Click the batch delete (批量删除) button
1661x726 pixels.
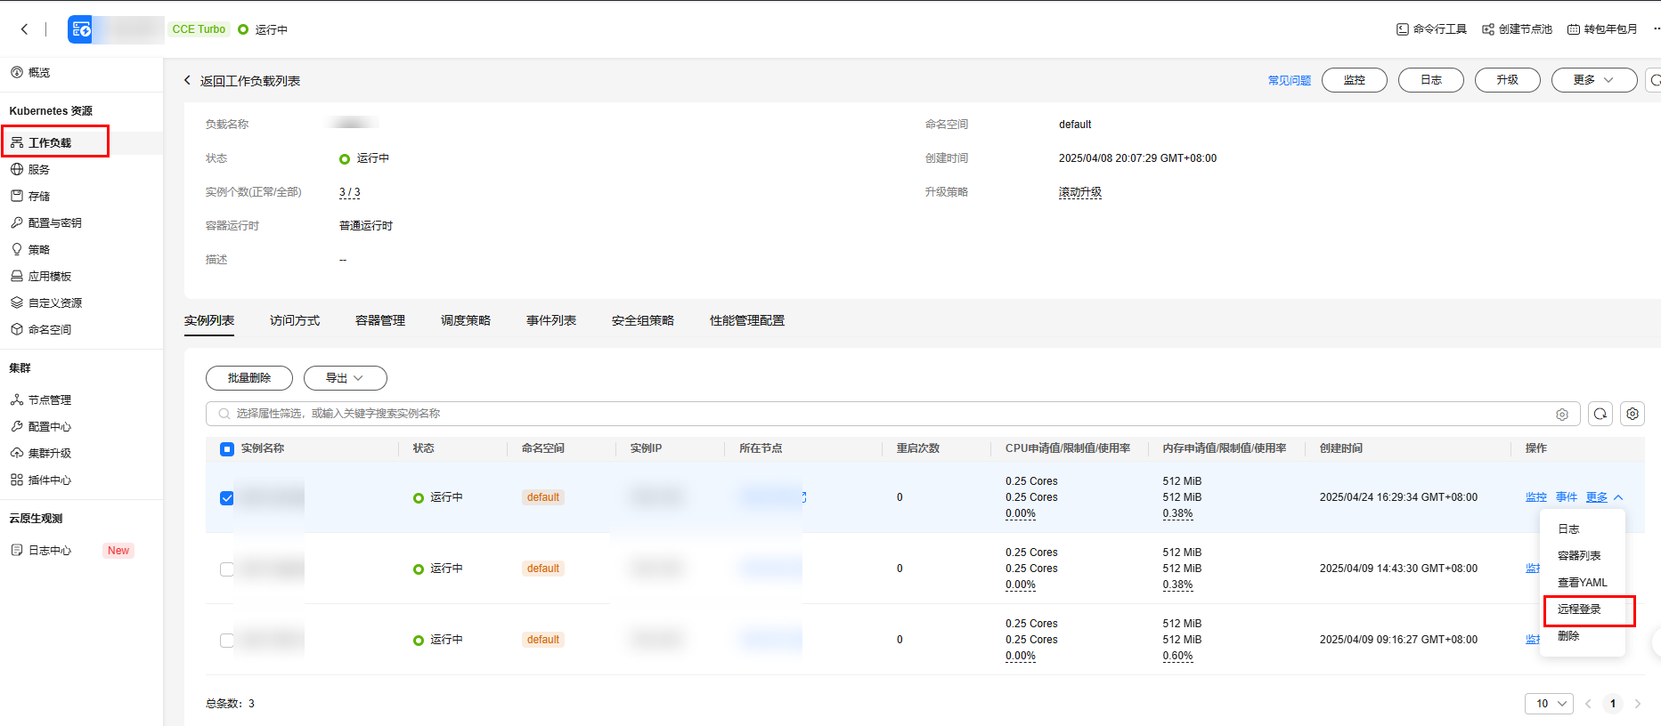pos(249,378)
